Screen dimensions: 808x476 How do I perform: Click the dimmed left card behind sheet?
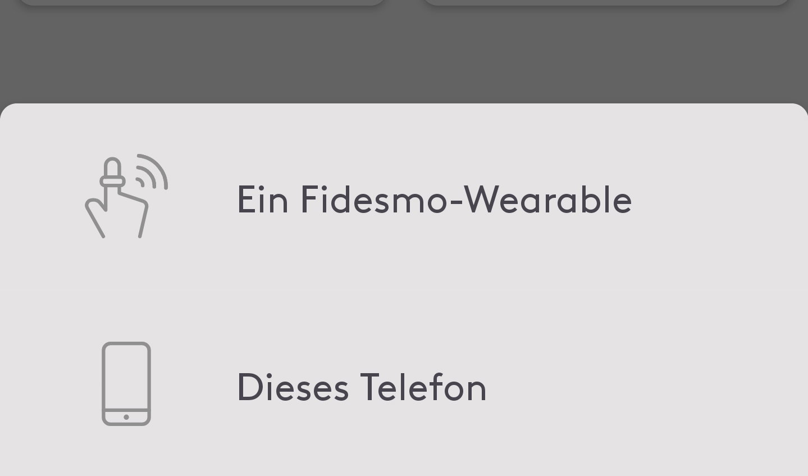click(x=202, y=2)
